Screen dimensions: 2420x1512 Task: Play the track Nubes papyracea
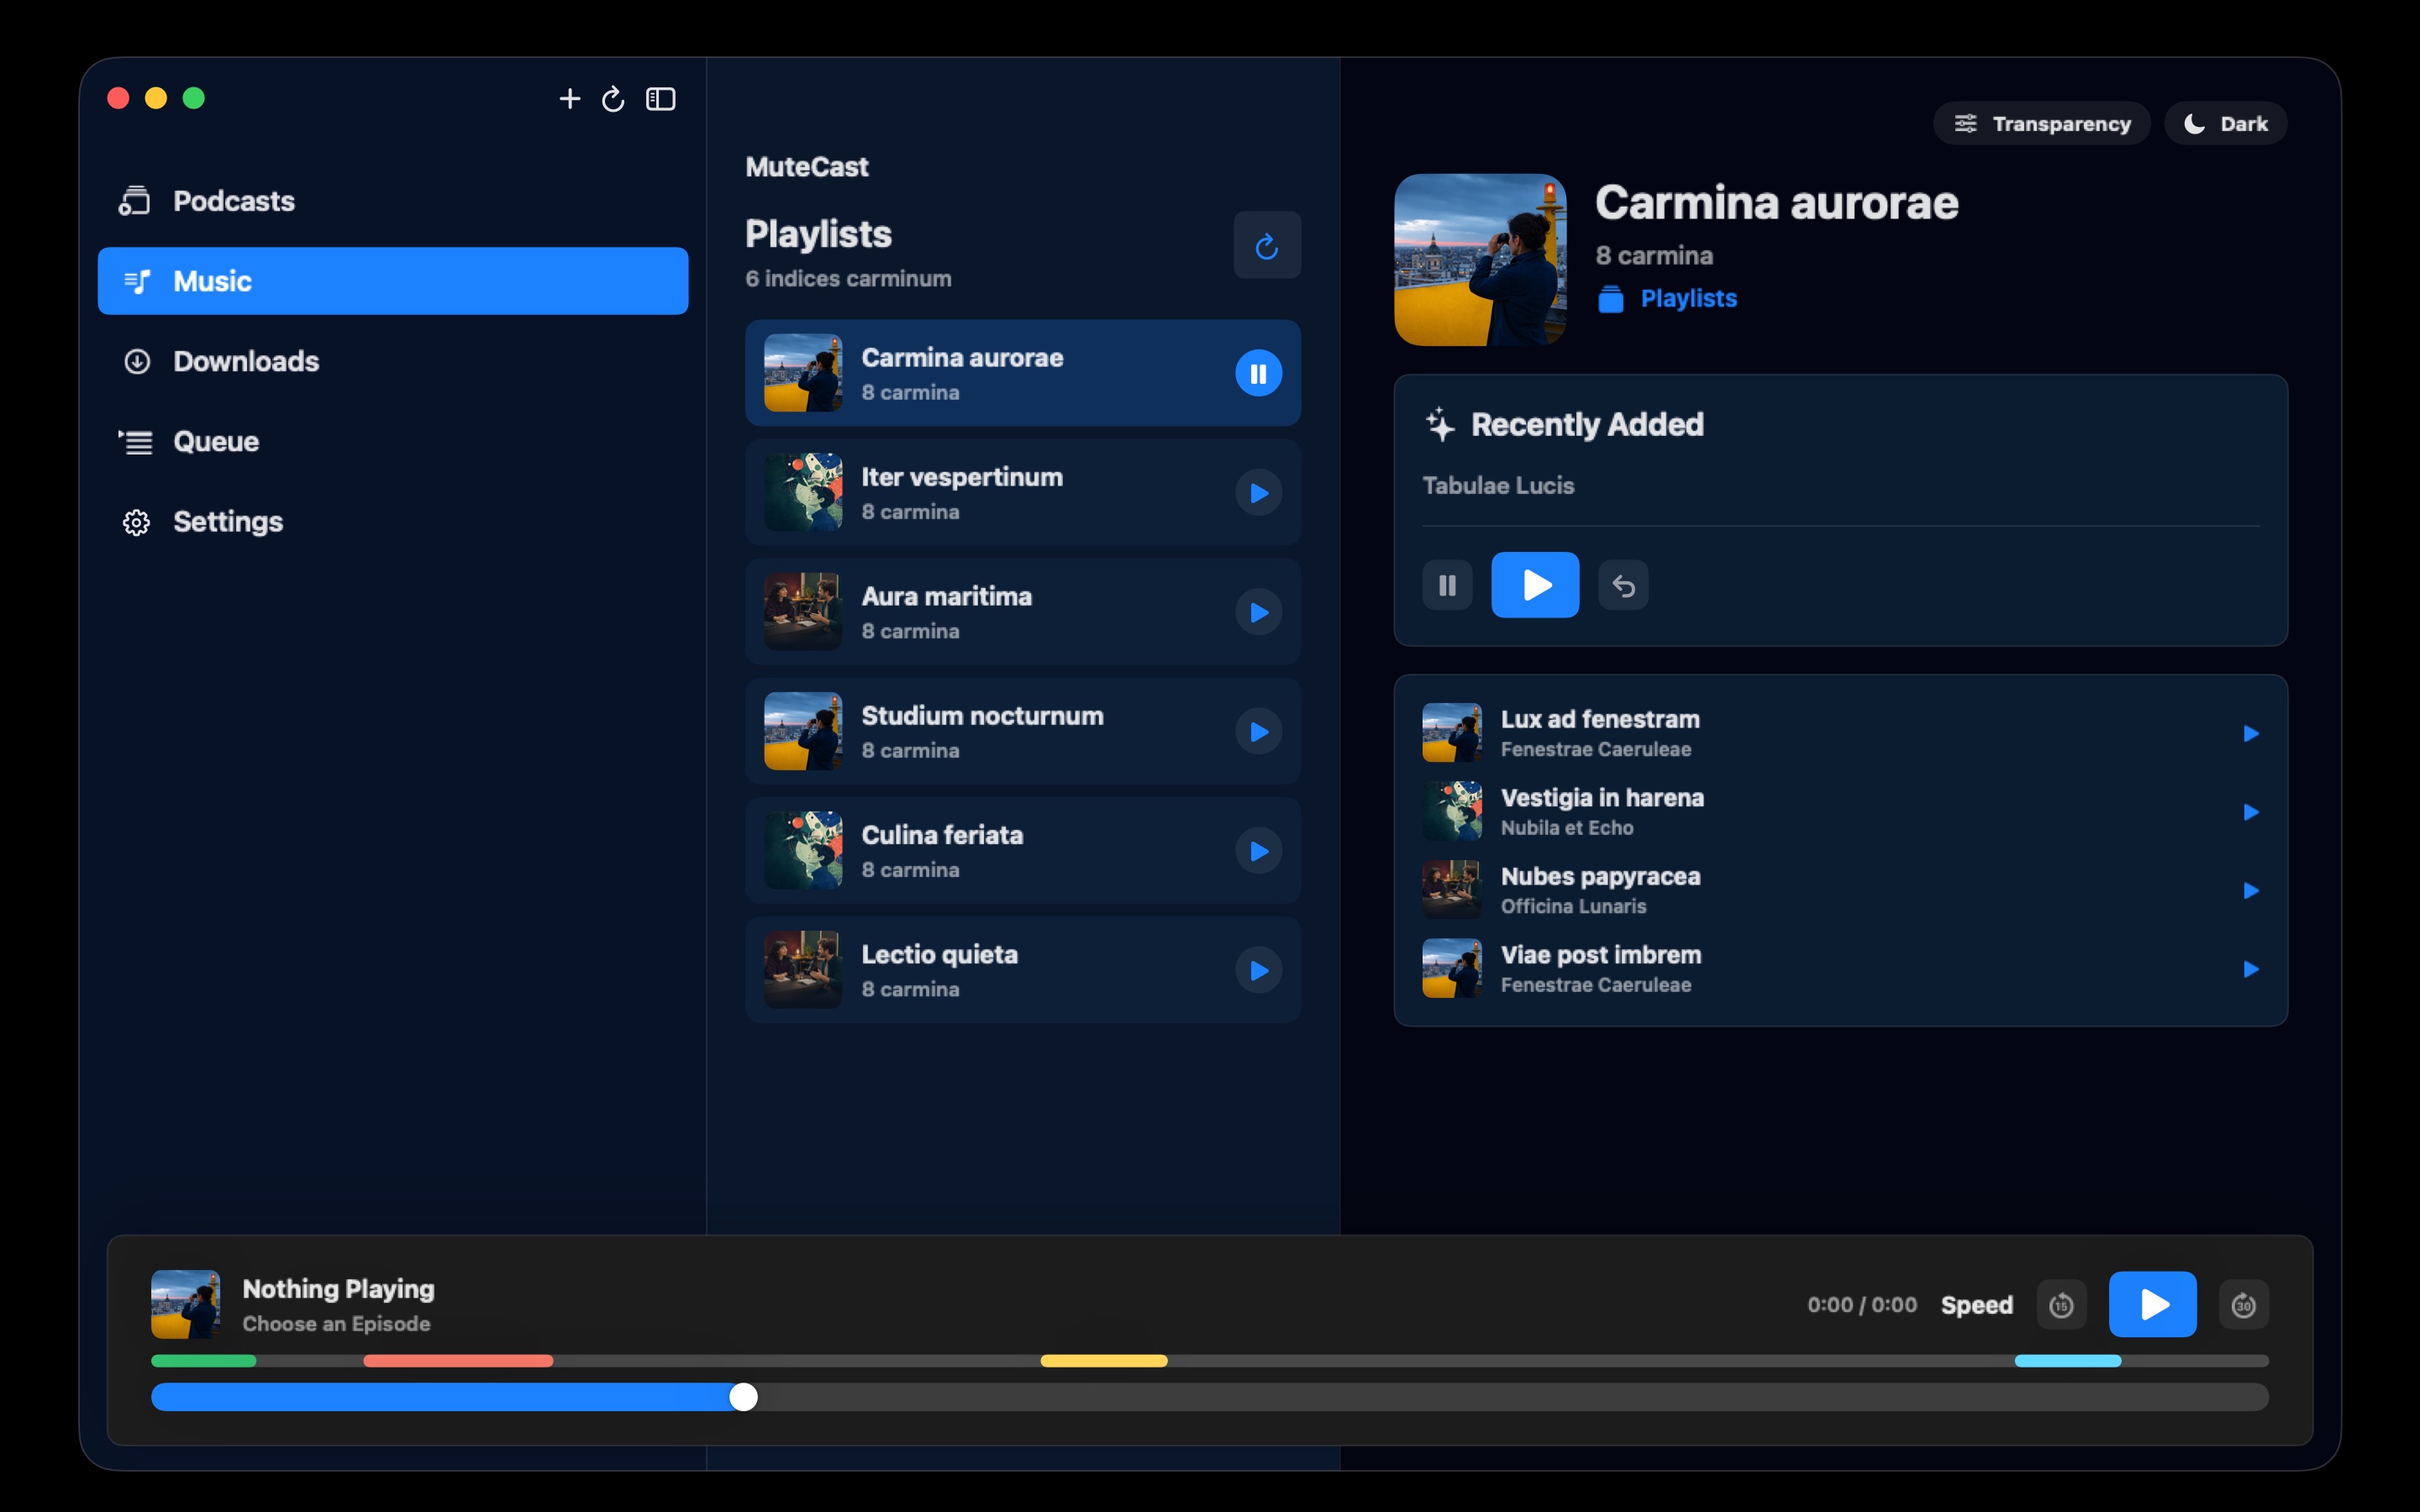(x=2250, y=891)
